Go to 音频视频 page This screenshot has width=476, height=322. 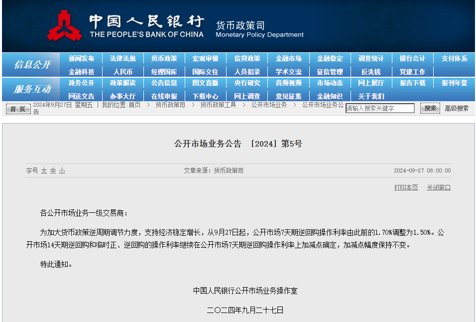pyautogui.click(x=288, y=83)
